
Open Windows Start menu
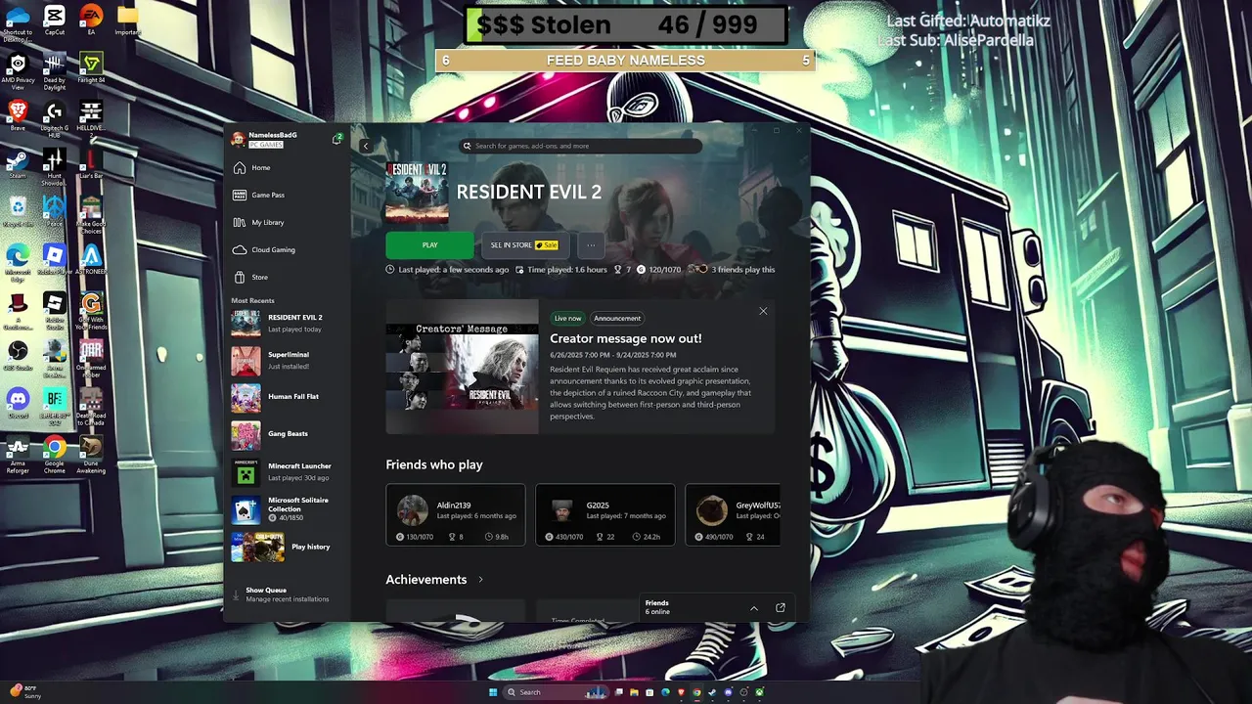pyautogui.click(x=493, y=692)
